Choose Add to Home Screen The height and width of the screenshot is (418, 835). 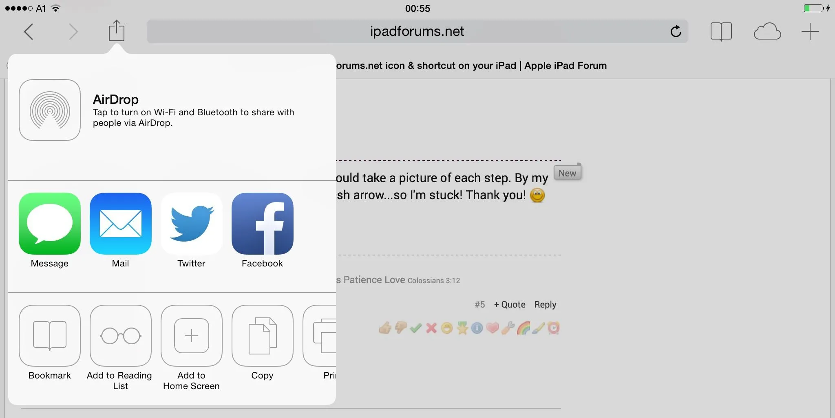click(x=191, y=336)
